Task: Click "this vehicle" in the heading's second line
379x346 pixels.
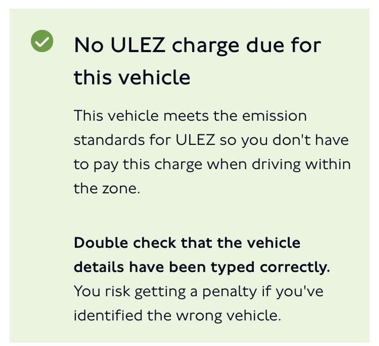Action: [x=132, y=78]
